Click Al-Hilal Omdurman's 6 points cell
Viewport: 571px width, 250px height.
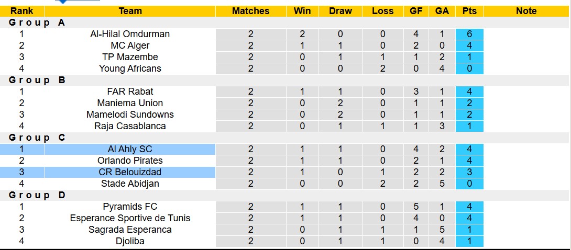[469, 34]
